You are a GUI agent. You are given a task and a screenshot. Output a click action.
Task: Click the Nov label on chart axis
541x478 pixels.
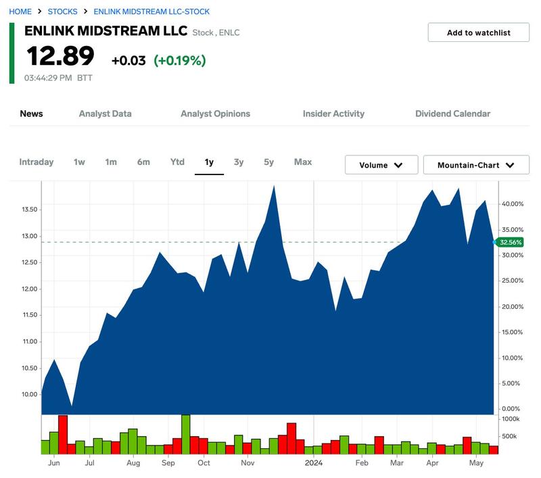click(248, 463)
